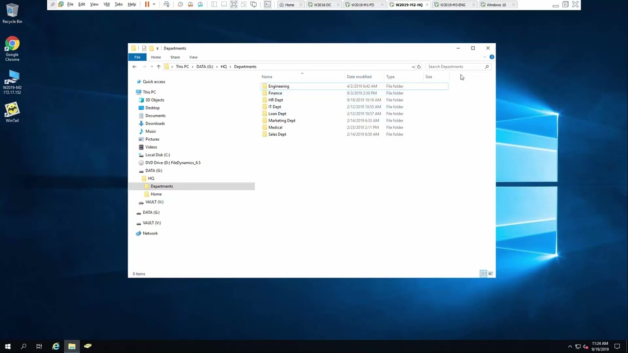This screenshot has width=628, height=353.
Task: Select the Finance folder
Action: click(x=275, y=93)
